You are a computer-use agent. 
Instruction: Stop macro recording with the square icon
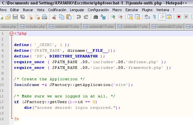pos(186,16)
